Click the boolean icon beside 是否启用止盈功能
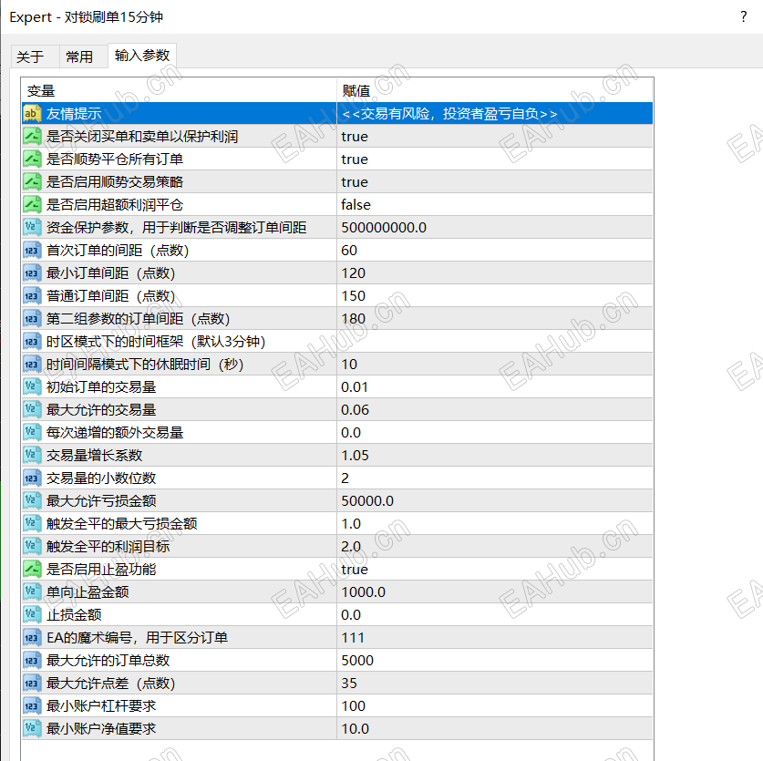 click(32, 570)
